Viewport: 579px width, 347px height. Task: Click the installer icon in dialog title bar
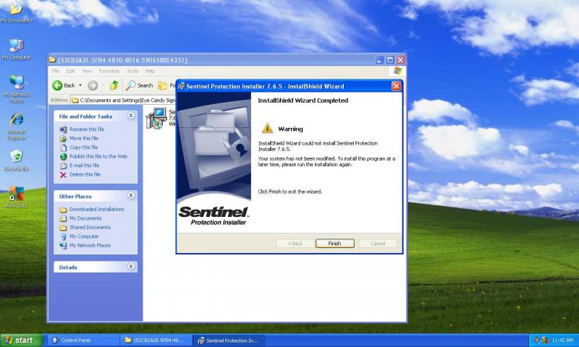pos(181,86)
